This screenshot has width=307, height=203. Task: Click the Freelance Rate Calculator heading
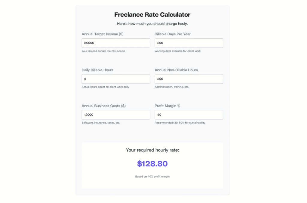point(152,14)
